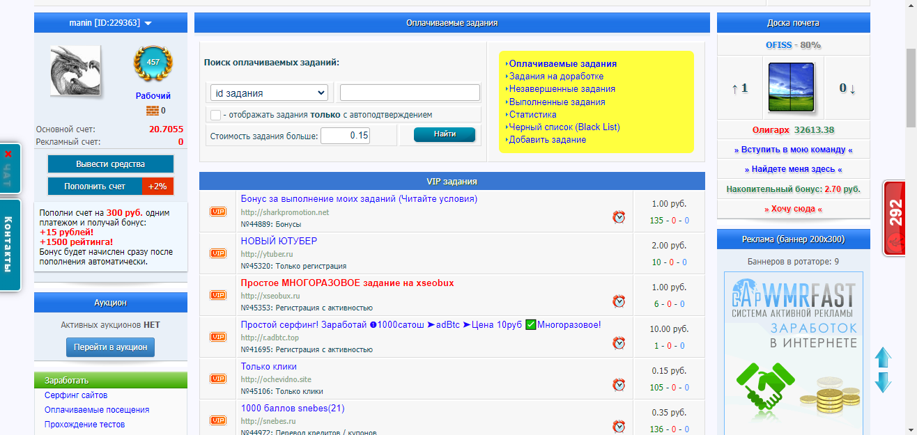Image resolution: width=917 pixels, height=435 pixels.
Task: Open the Оплачиваемые посещения link
Action: click(97, 410)
